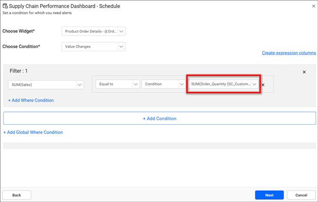
Task: Click the Choose Widget field label
Action: point(19,31)
